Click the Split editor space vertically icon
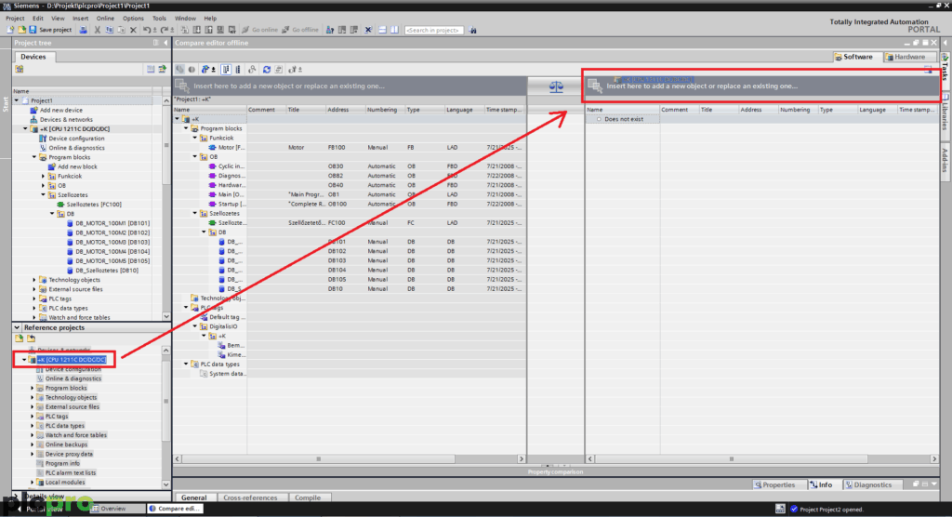This screenshot has width=952, height=517. [394, 30]
